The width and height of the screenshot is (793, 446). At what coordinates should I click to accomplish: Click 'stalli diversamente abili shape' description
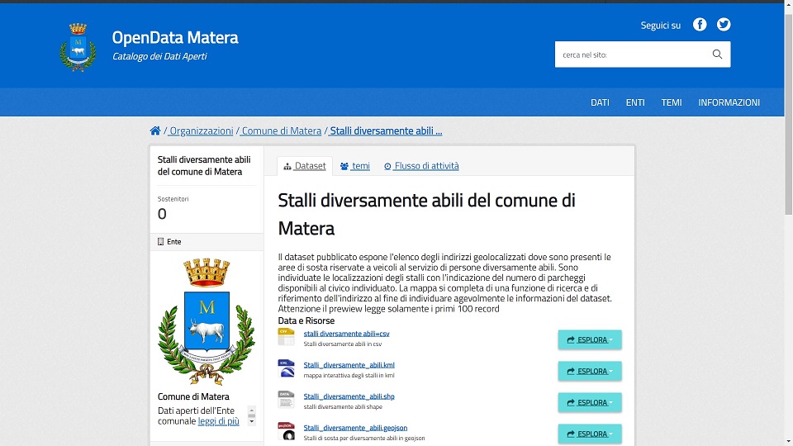point(343,406)
